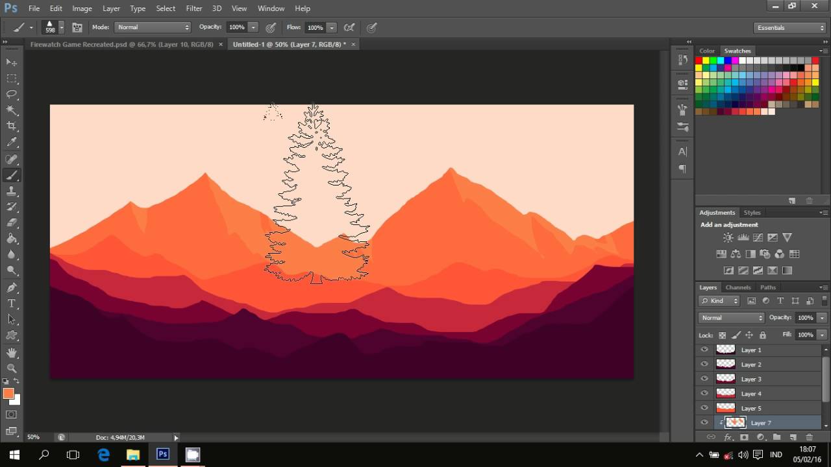Add a Vibrance adjustment
Image resolution: width=831 pixels, height=467 pixels.
(788, 237)
